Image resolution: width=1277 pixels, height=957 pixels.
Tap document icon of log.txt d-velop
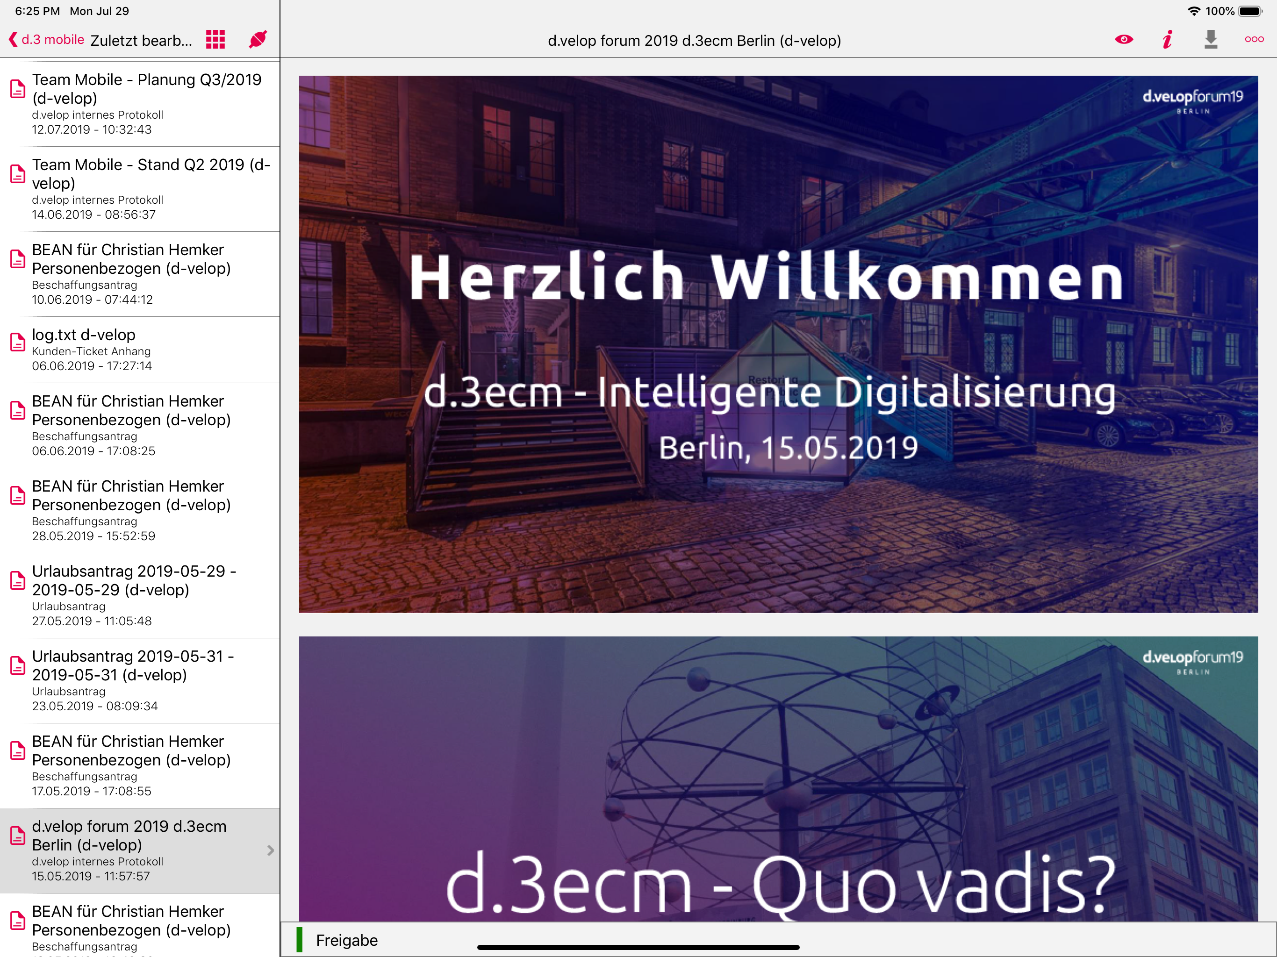18,342
